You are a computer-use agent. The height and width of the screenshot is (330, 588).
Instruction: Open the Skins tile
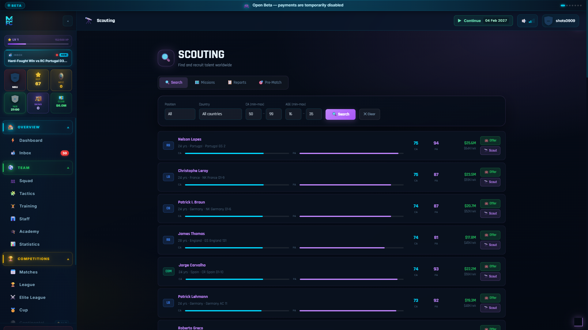click(x=38, y=103)
